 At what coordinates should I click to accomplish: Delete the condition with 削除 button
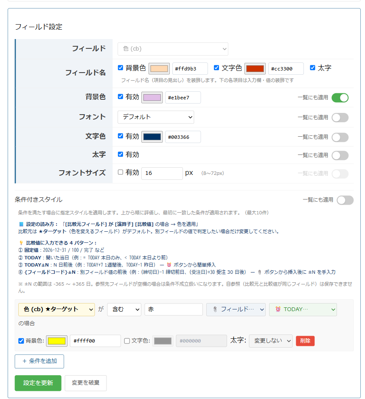pos(305,341)
